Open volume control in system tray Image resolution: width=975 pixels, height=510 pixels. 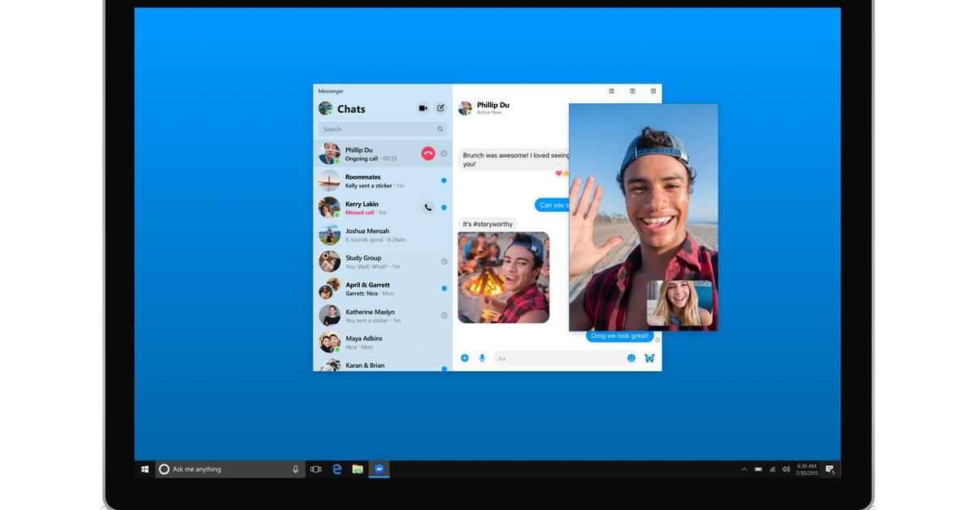pos(785,469)
